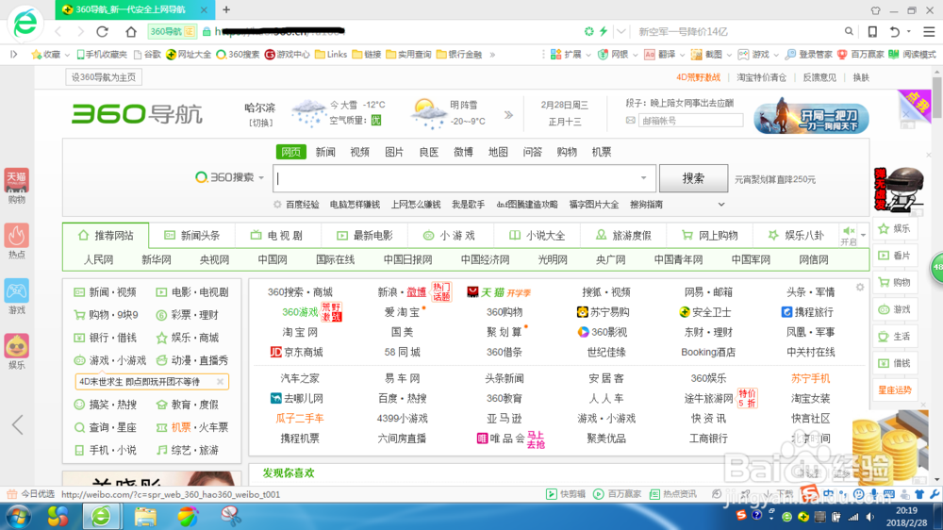Open the 淘宝网 link
This screenshot has height=530, width=943.
click(300, 332)
